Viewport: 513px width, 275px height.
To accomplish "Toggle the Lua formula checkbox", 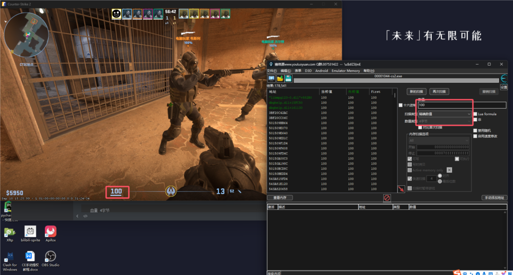I will tap(475, 114).
